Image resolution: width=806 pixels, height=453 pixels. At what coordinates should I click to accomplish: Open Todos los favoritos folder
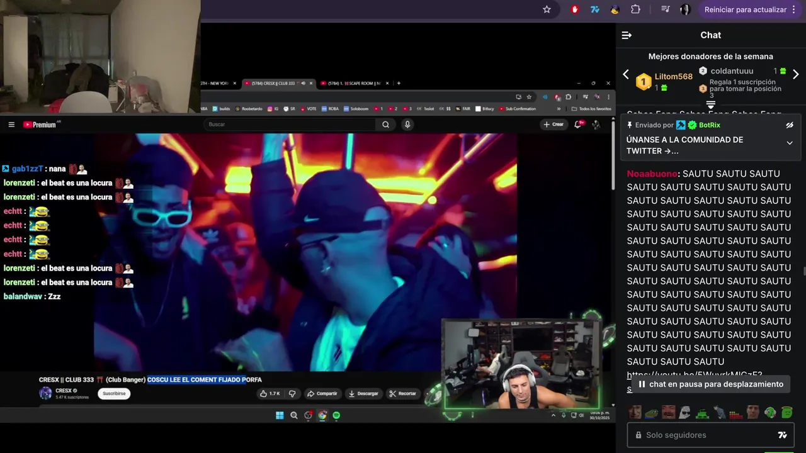tap(591, 109)
